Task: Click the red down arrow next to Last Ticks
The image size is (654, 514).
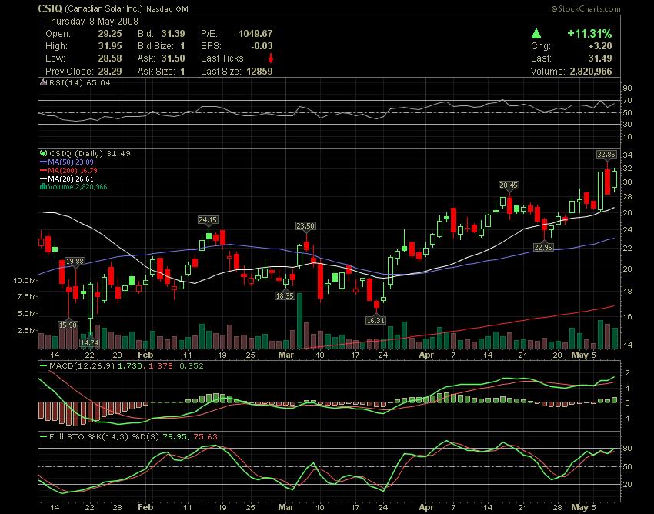Action: click(271, 58)
